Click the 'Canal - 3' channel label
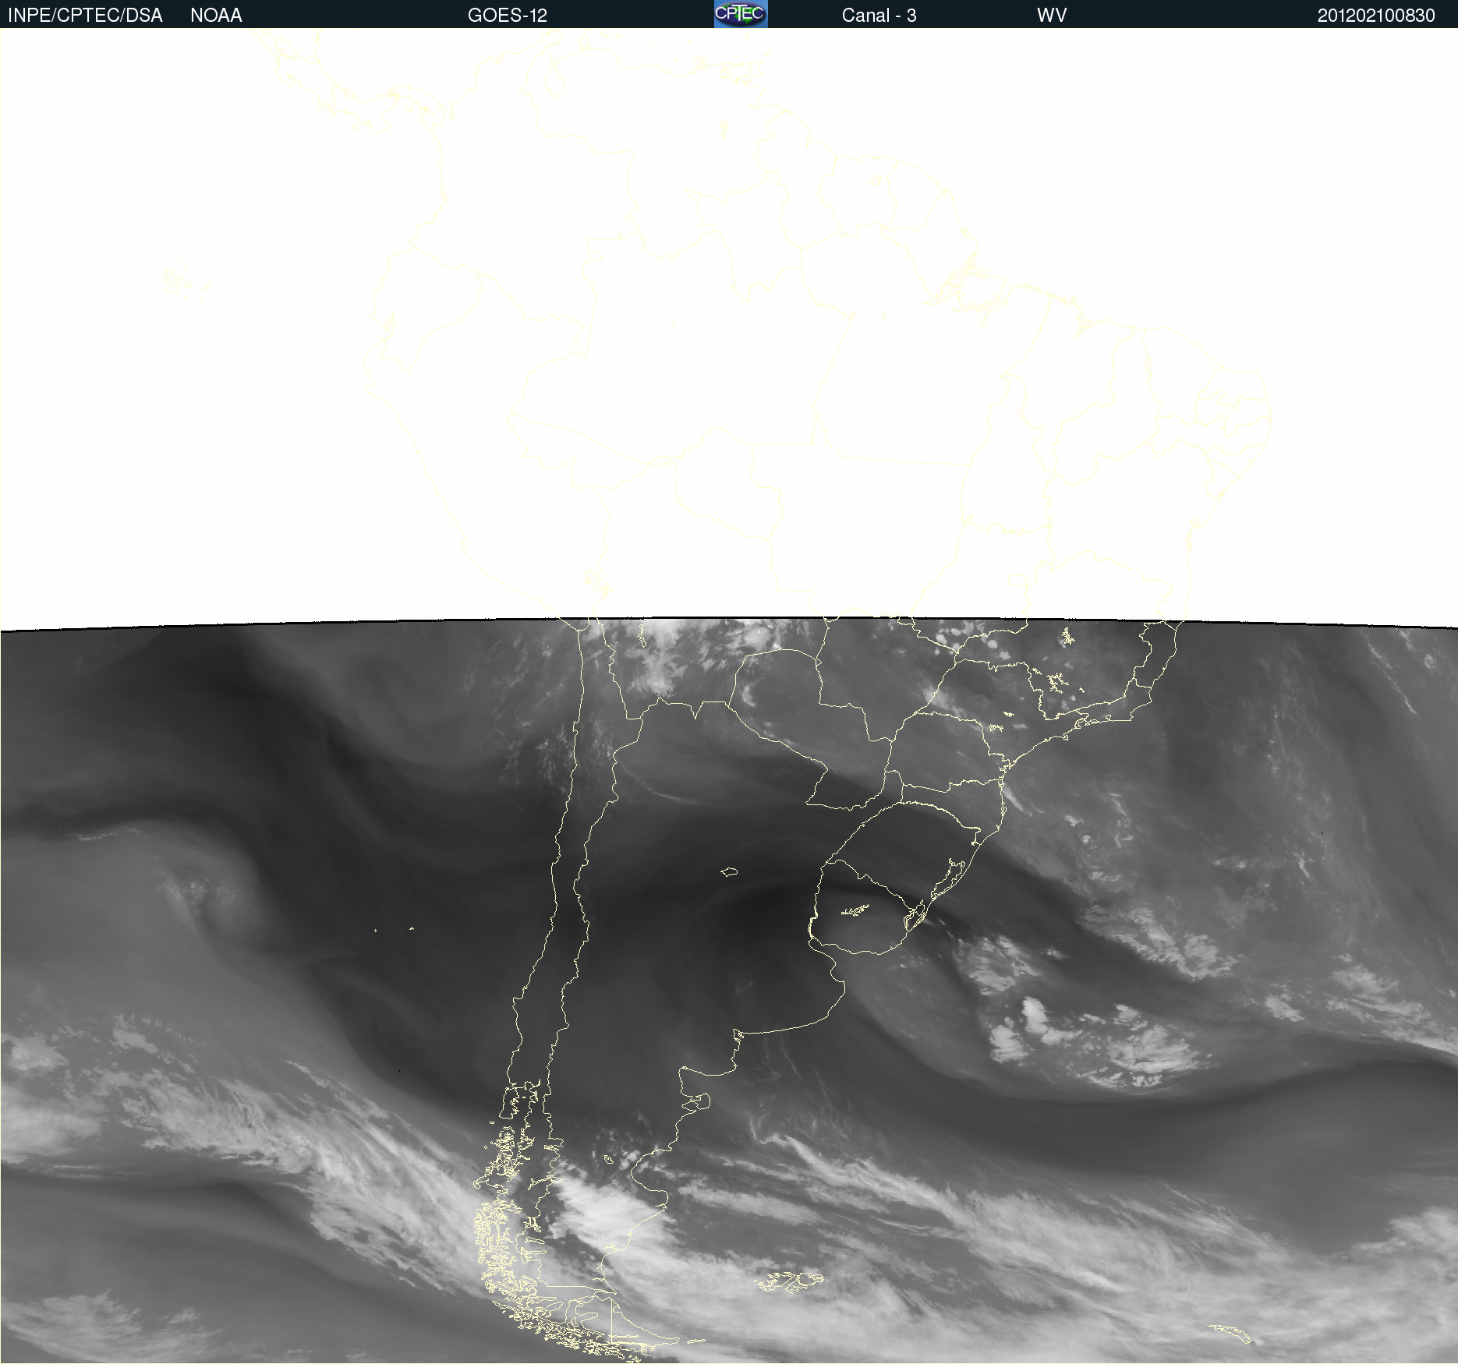Image resolution: width=1458 pixels, height=1364 pixels. (x=879, y=16)
